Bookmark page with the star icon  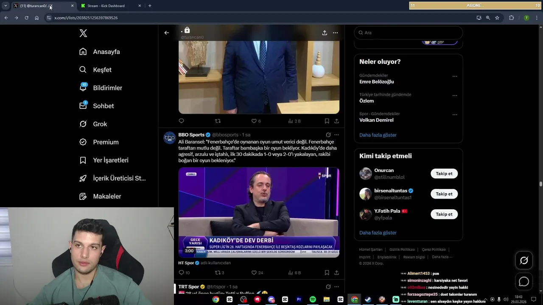[497, 18]
